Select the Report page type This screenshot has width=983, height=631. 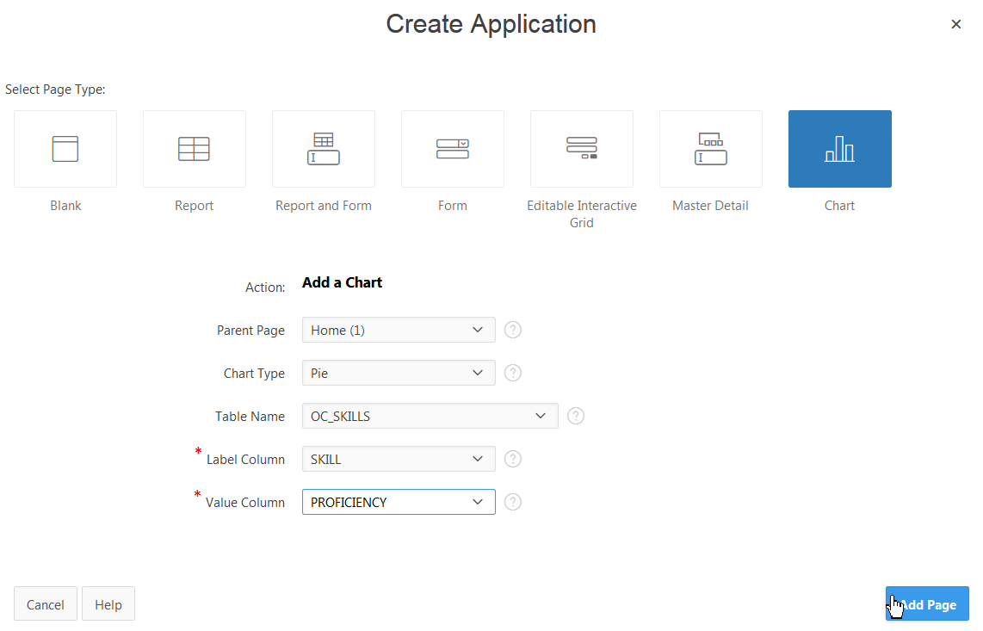tap(194, 148)
